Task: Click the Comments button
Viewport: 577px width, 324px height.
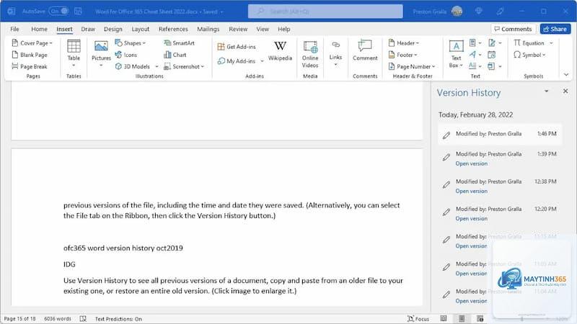Action: pos(513,29)
